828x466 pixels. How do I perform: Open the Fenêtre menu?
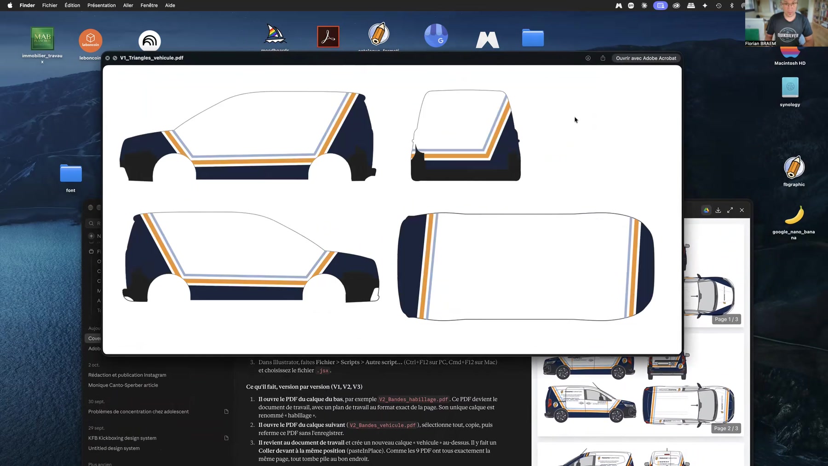click(x=149, y=6)
